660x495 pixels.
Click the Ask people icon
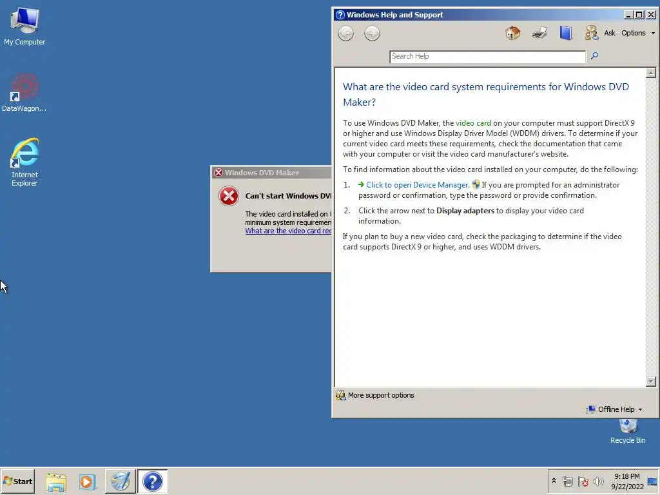click(592, 33)
